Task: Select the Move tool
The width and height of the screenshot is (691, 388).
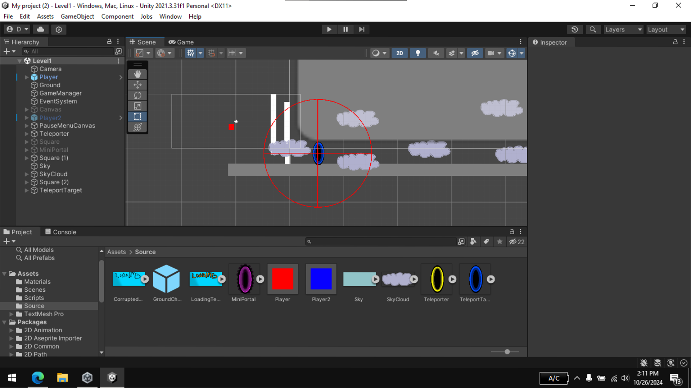Action: (137, 85)
